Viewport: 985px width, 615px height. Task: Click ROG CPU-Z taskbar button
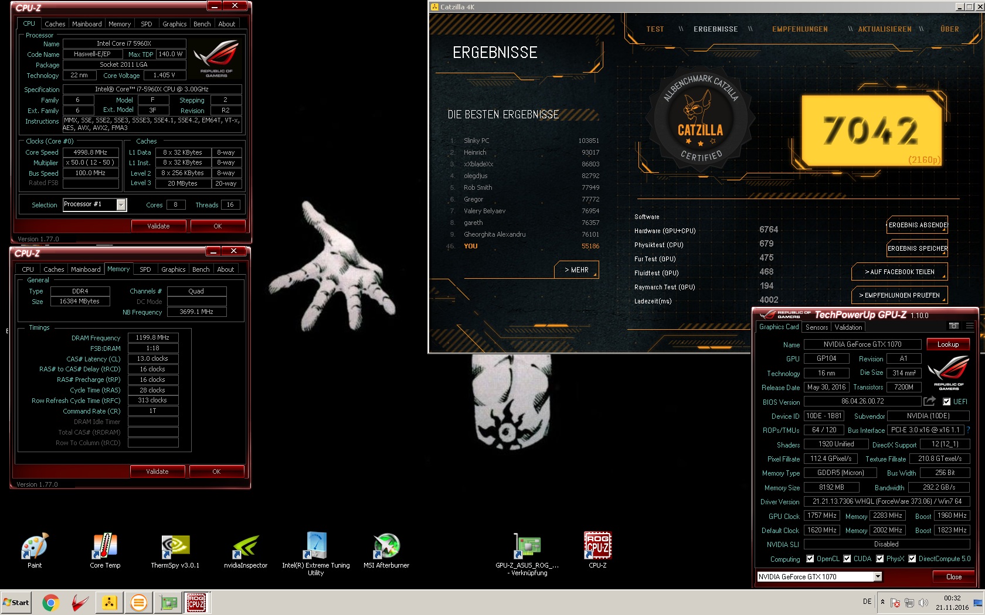(196, 603)
